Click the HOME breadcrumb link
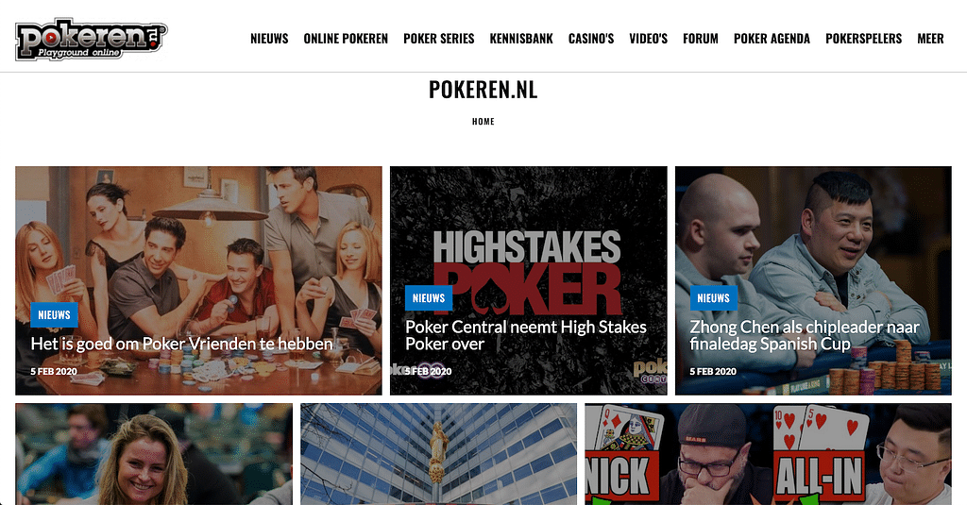The width and height of the screenshot is (967, 505). [x=483, y=122]
